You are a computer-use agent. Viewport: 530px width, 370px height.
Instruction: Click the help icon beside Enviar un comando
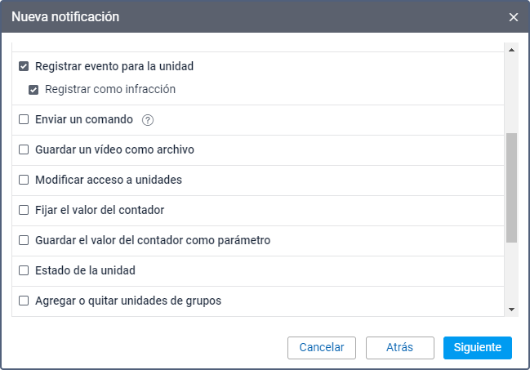coord(148,120)
